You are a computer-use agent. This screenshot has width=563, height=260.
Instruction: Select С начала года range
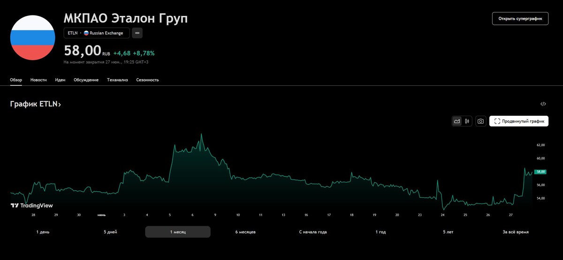(313, 232)
